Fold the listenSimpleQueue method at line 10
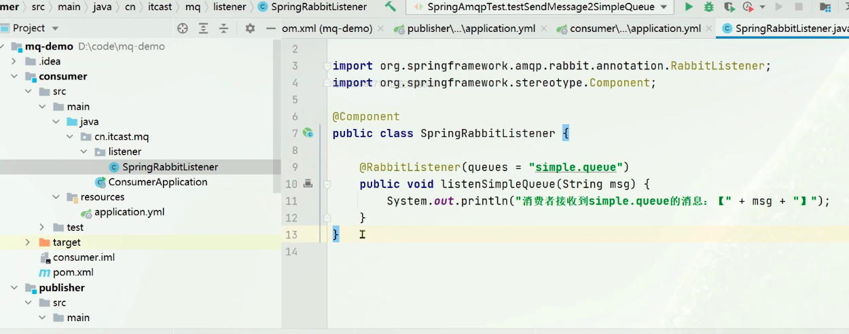Viewport: 849px width, 334px height. click(x=327, y=184)
